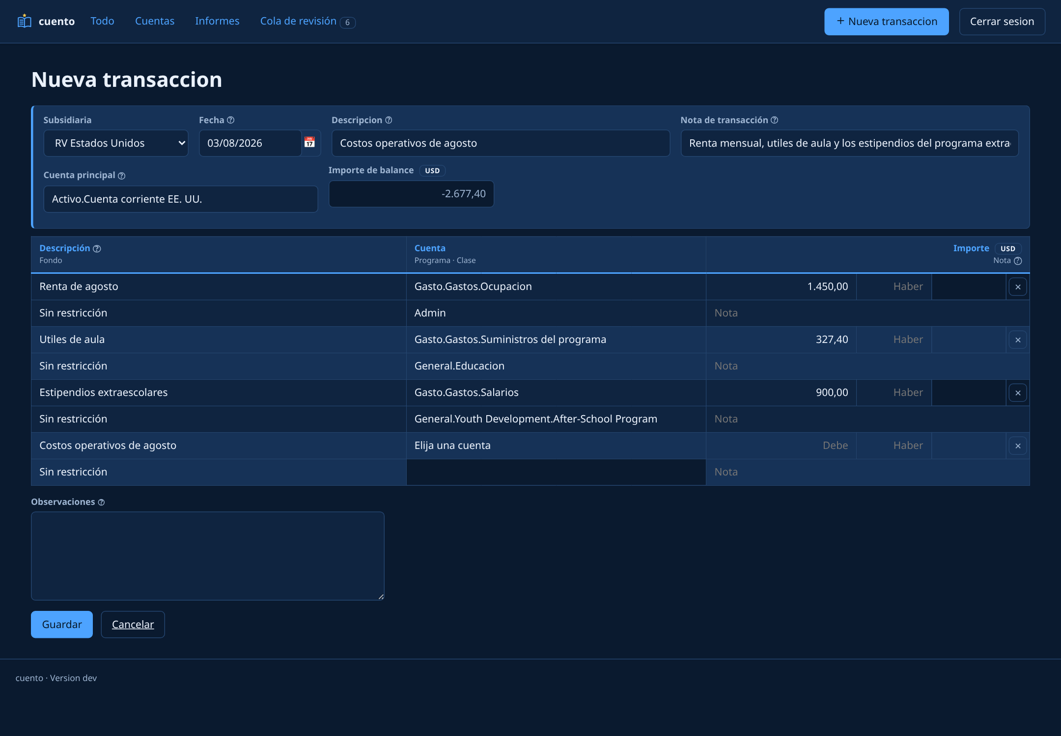
Task: Remove the Utiles de aula line
Action: tap(1018, 340)
